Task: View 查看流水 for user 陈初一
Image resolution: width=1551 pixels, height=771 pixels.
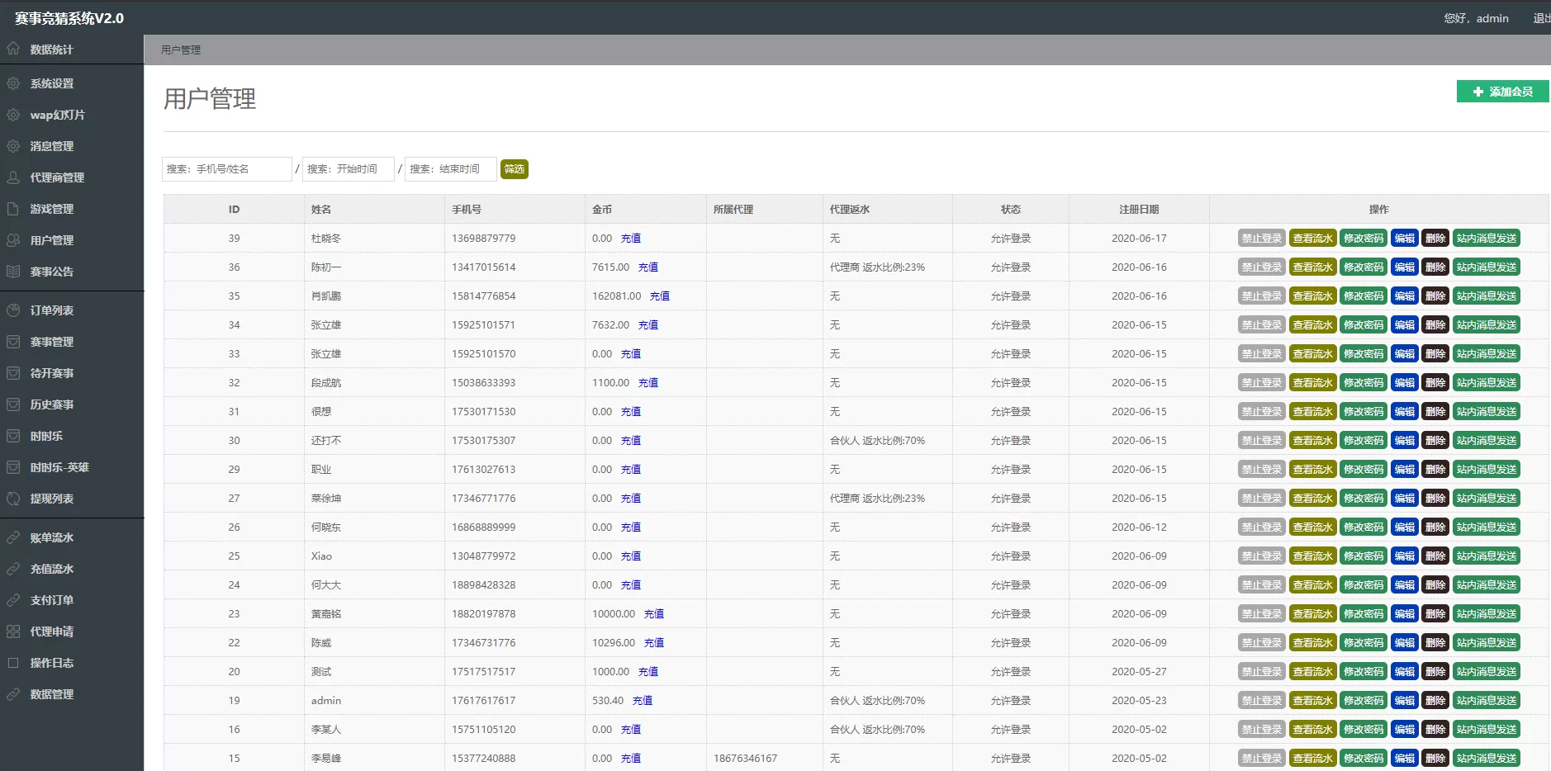Action: click(1312, 267)
